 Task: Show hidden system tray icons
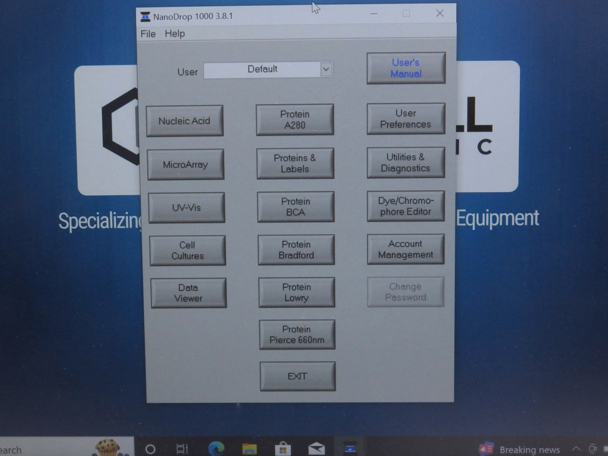pyautogui.click(x=576, y=449)
